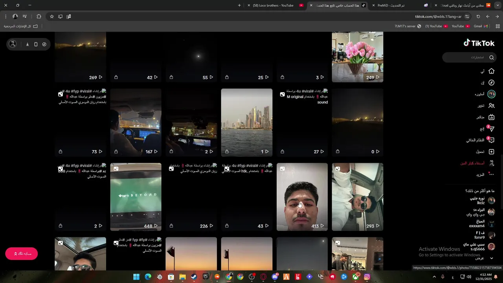The height and width of the screenshot is (283, 503).
Task: Open pink tulips video with 249 views
Action: coord(358,57)
